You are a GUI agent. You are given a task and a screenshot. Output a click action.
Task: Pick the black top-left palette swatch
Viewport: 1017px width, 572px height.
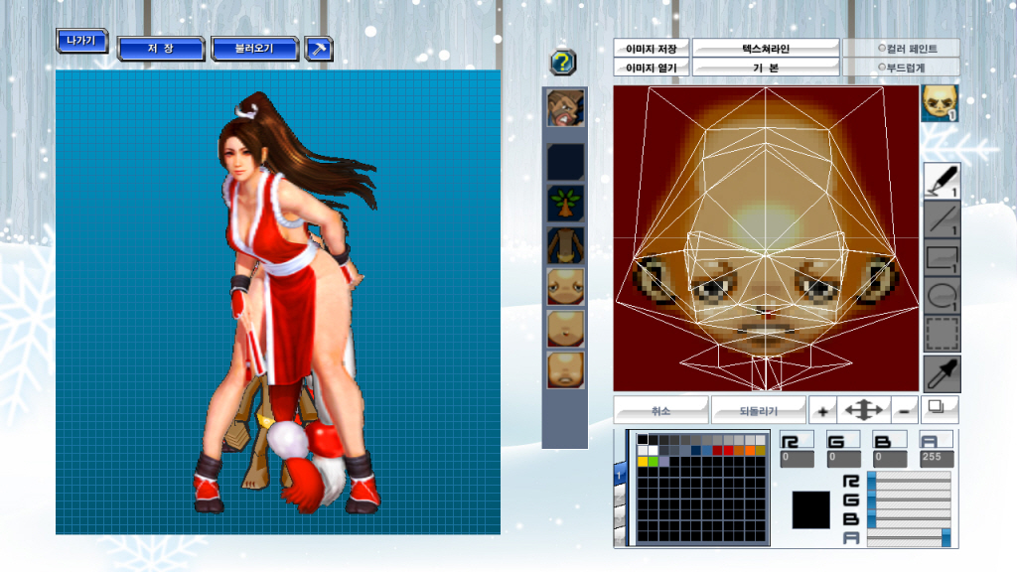pyautogui.click(x=643, y=440)
